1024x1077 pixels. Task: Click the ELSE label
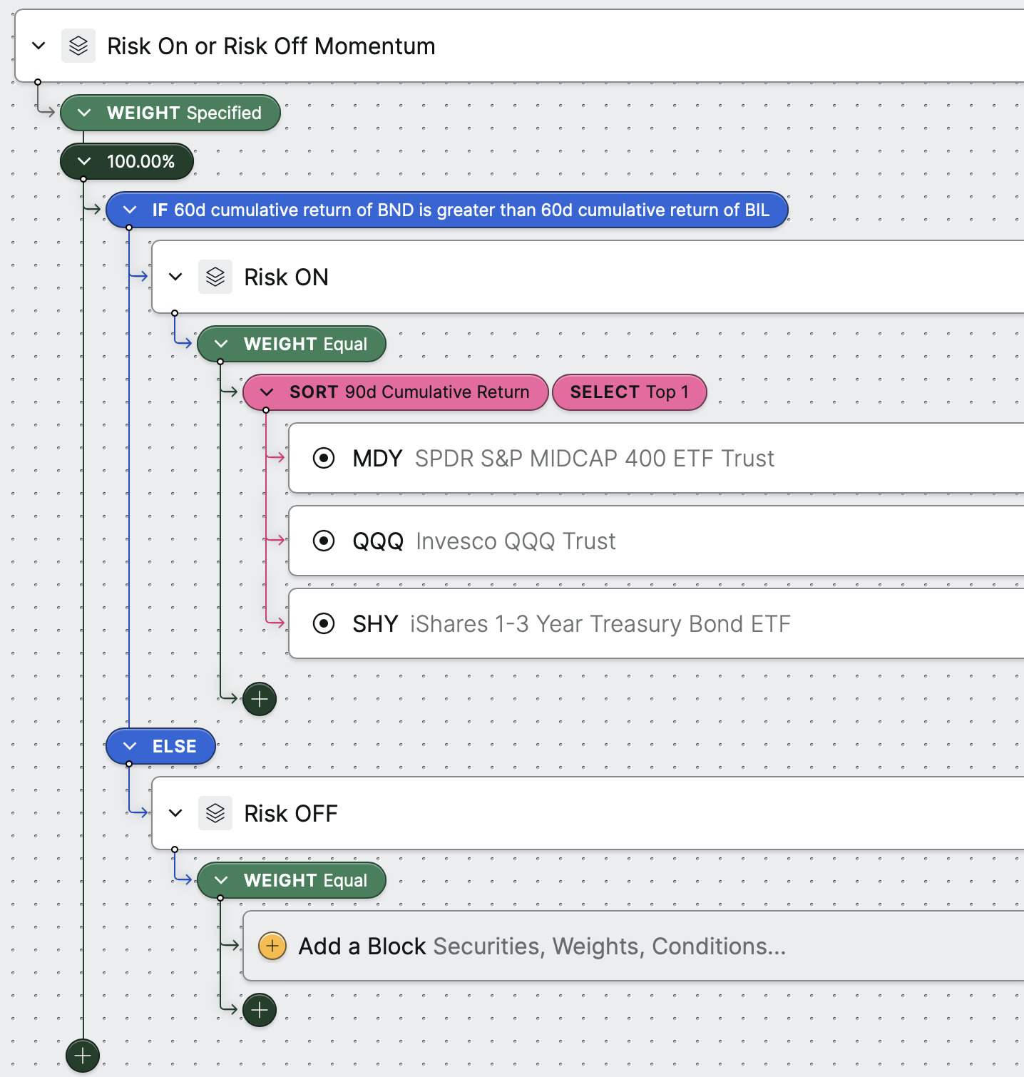pos(174,746)
